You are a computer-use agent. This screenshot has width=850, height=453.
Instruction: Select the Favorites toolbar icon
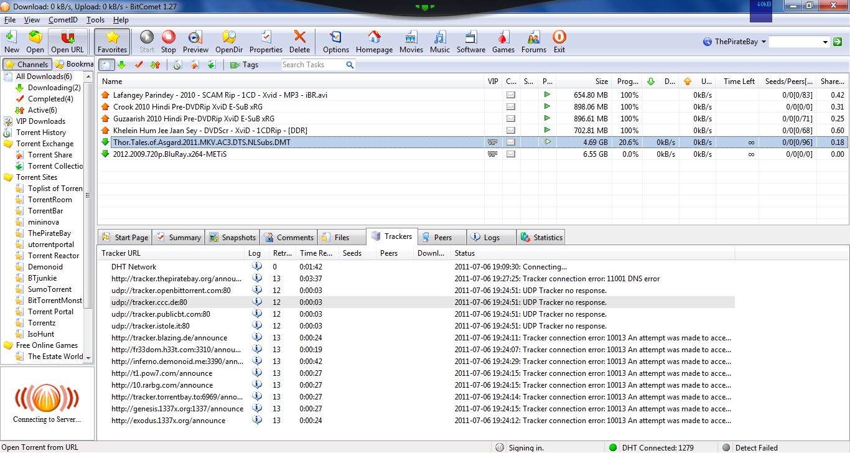click(112, 40)
